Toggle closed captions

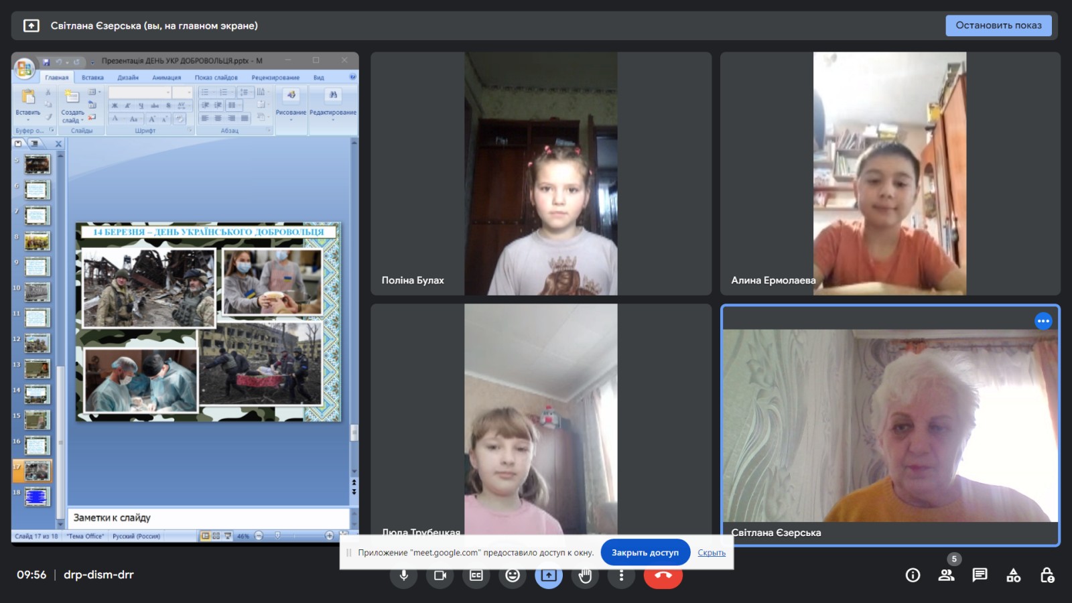coord(476,576)
